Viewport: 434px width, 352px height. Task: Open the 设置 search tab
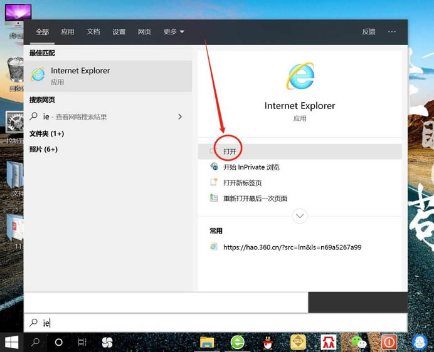coord(119,32)
